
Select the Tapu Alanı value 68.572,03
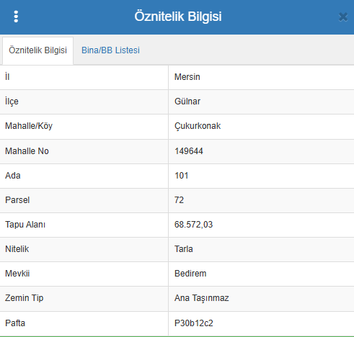193,225
